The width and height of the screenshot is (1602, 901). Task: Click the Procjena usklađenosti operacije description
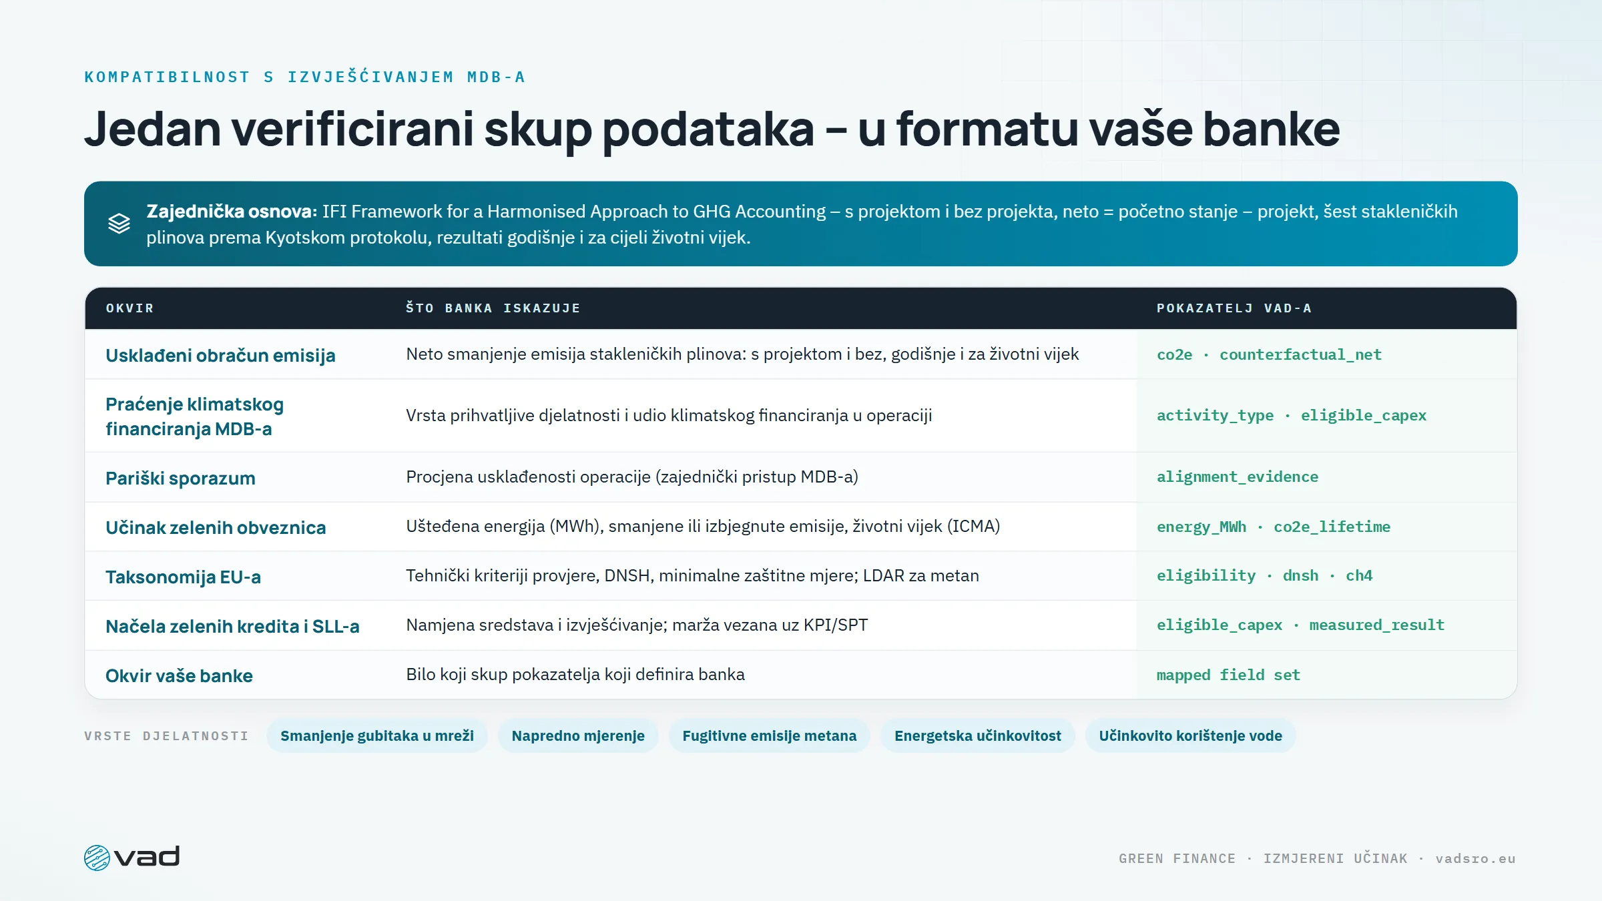(632, 477)
